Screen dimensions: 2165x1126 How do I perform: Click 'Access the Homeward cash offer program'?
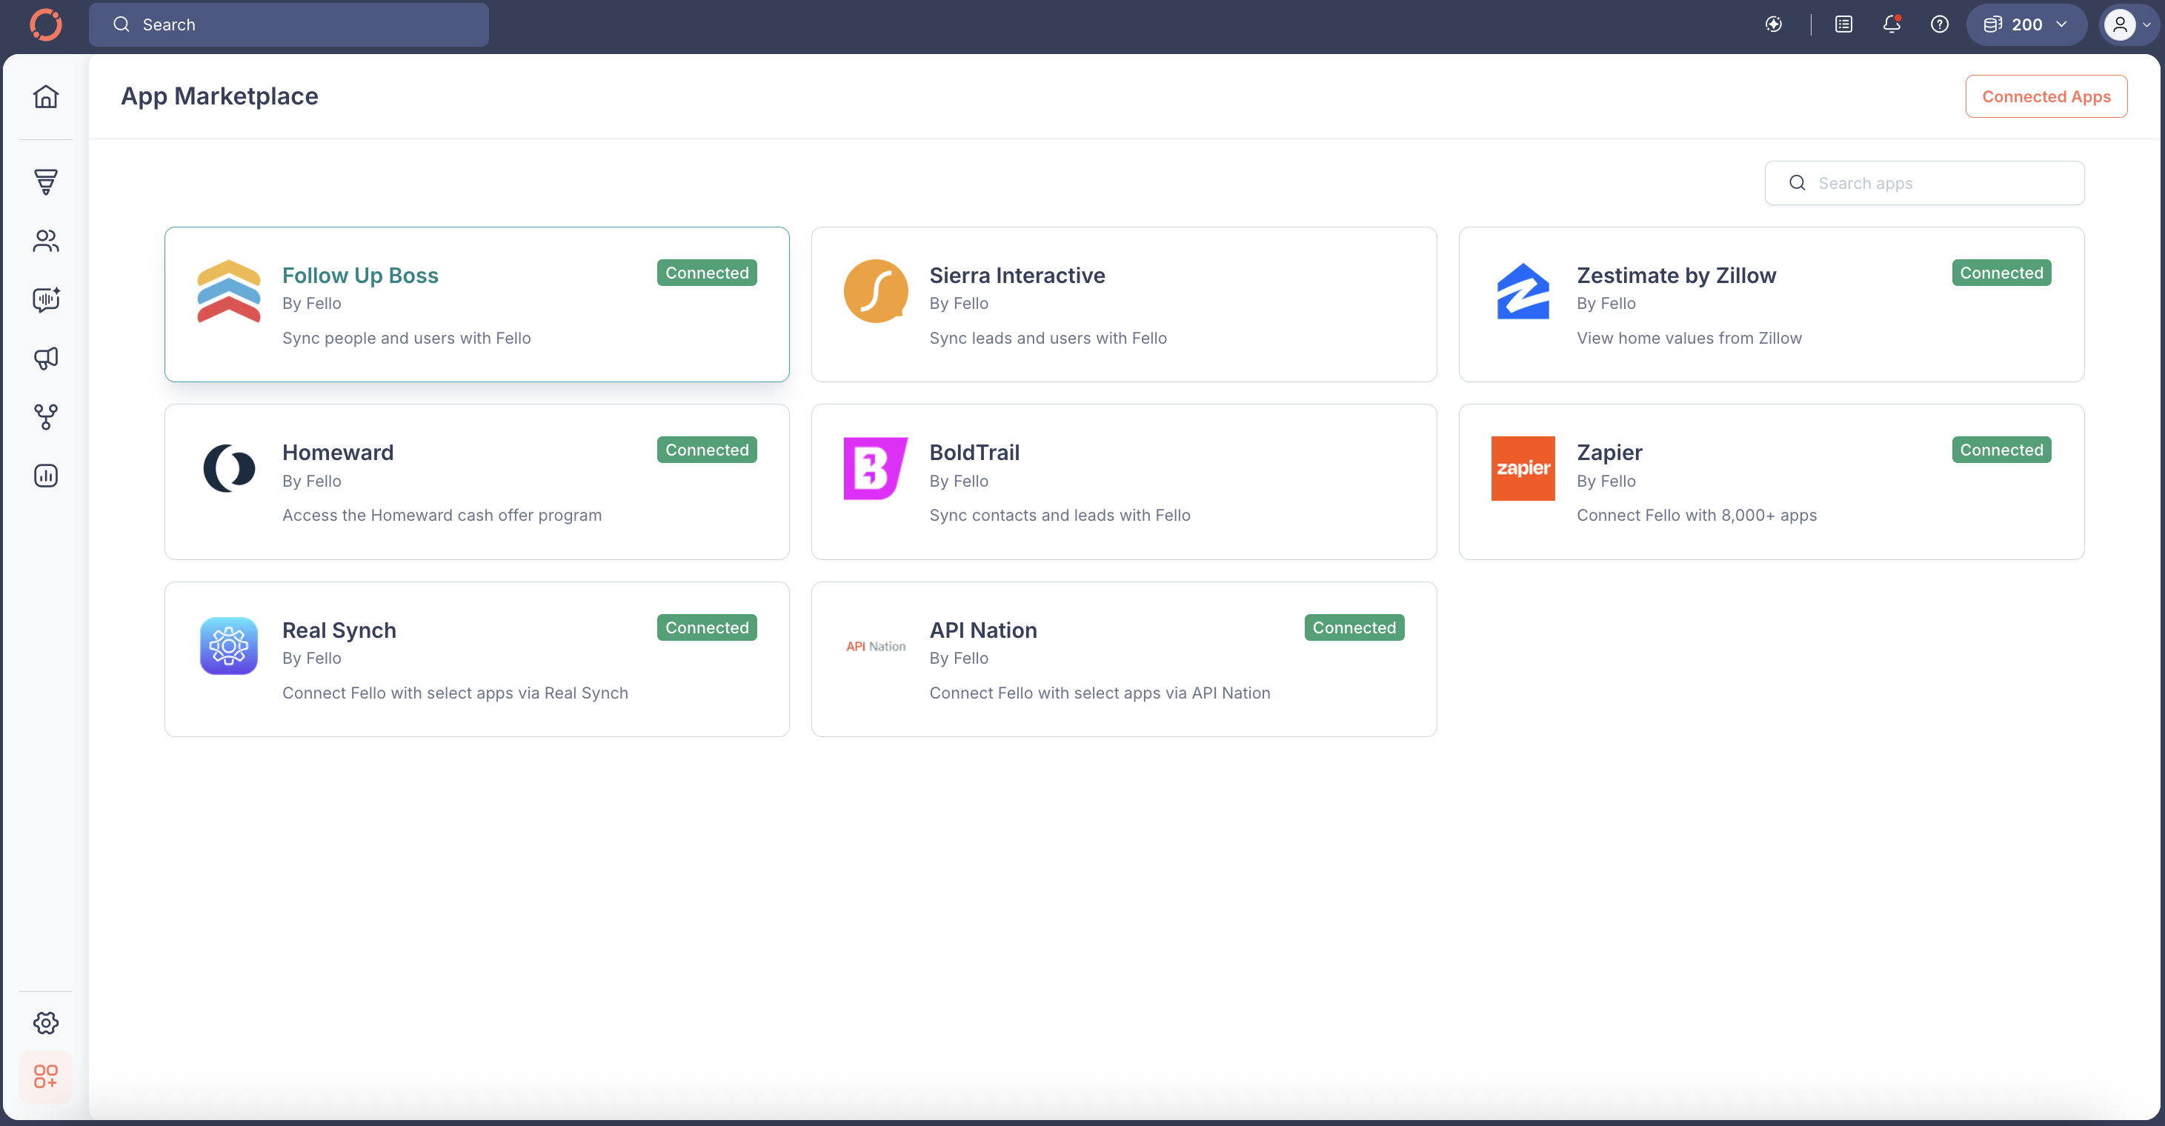click(x=442, y=515)
